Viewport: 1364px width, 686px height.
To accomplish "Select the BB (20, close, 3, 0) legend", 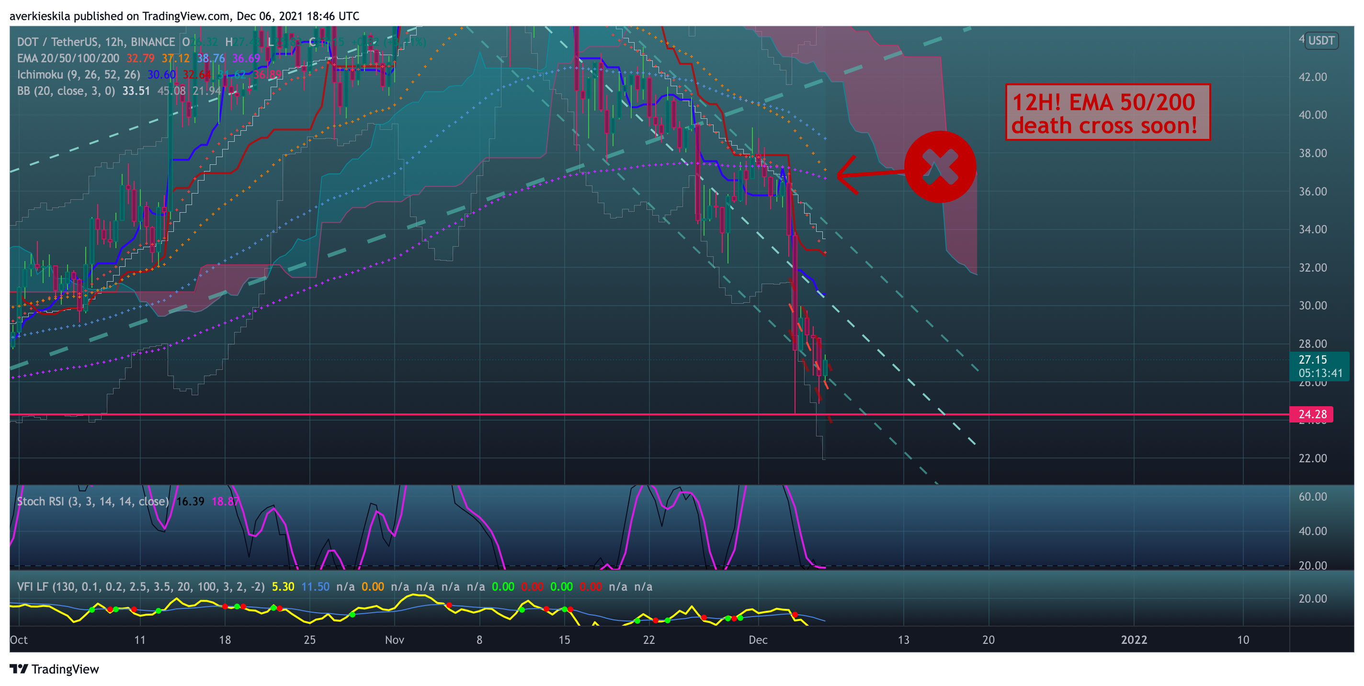I will pos(66,91).
